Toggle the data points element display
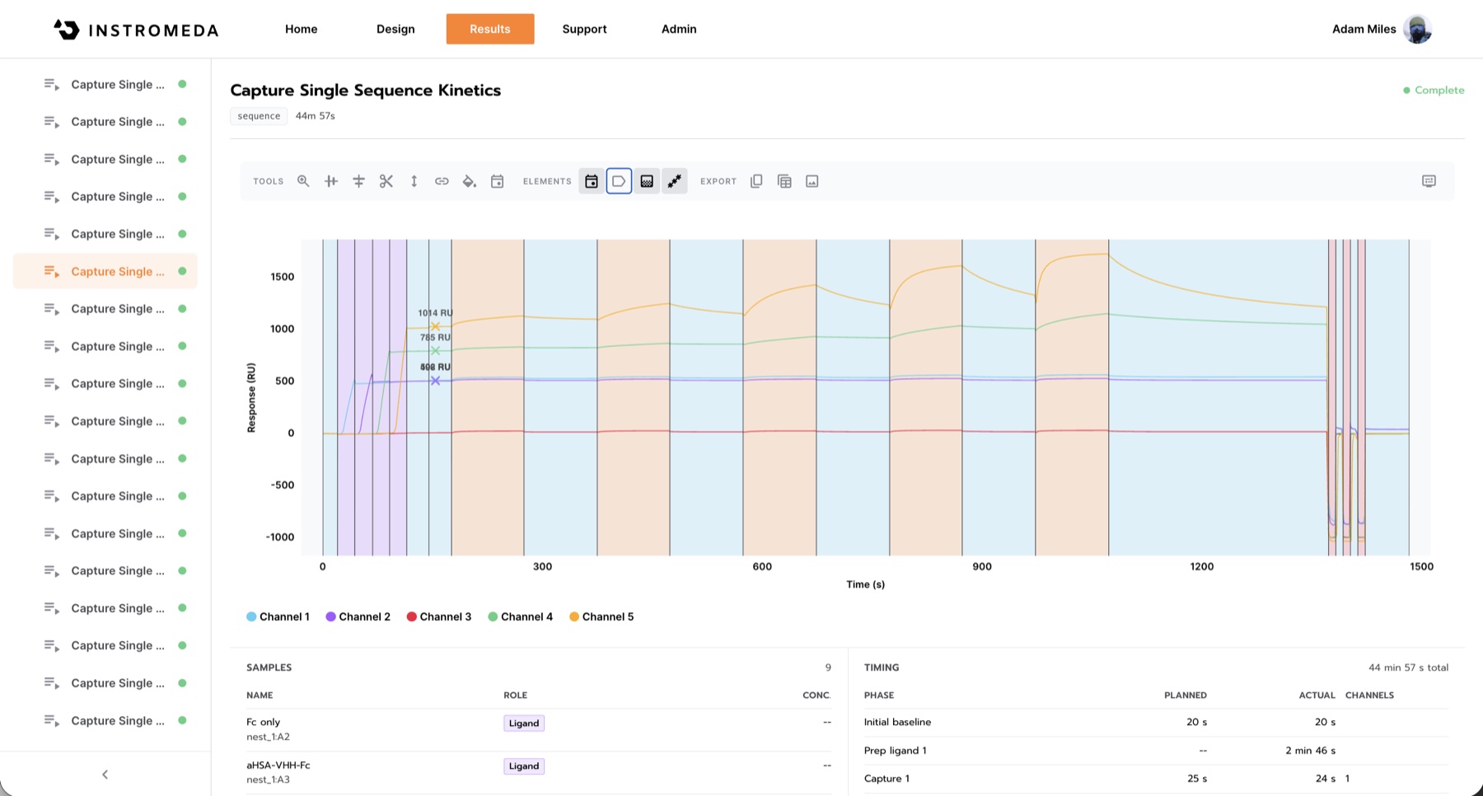 pyautogui.click(x=675, y=181)
